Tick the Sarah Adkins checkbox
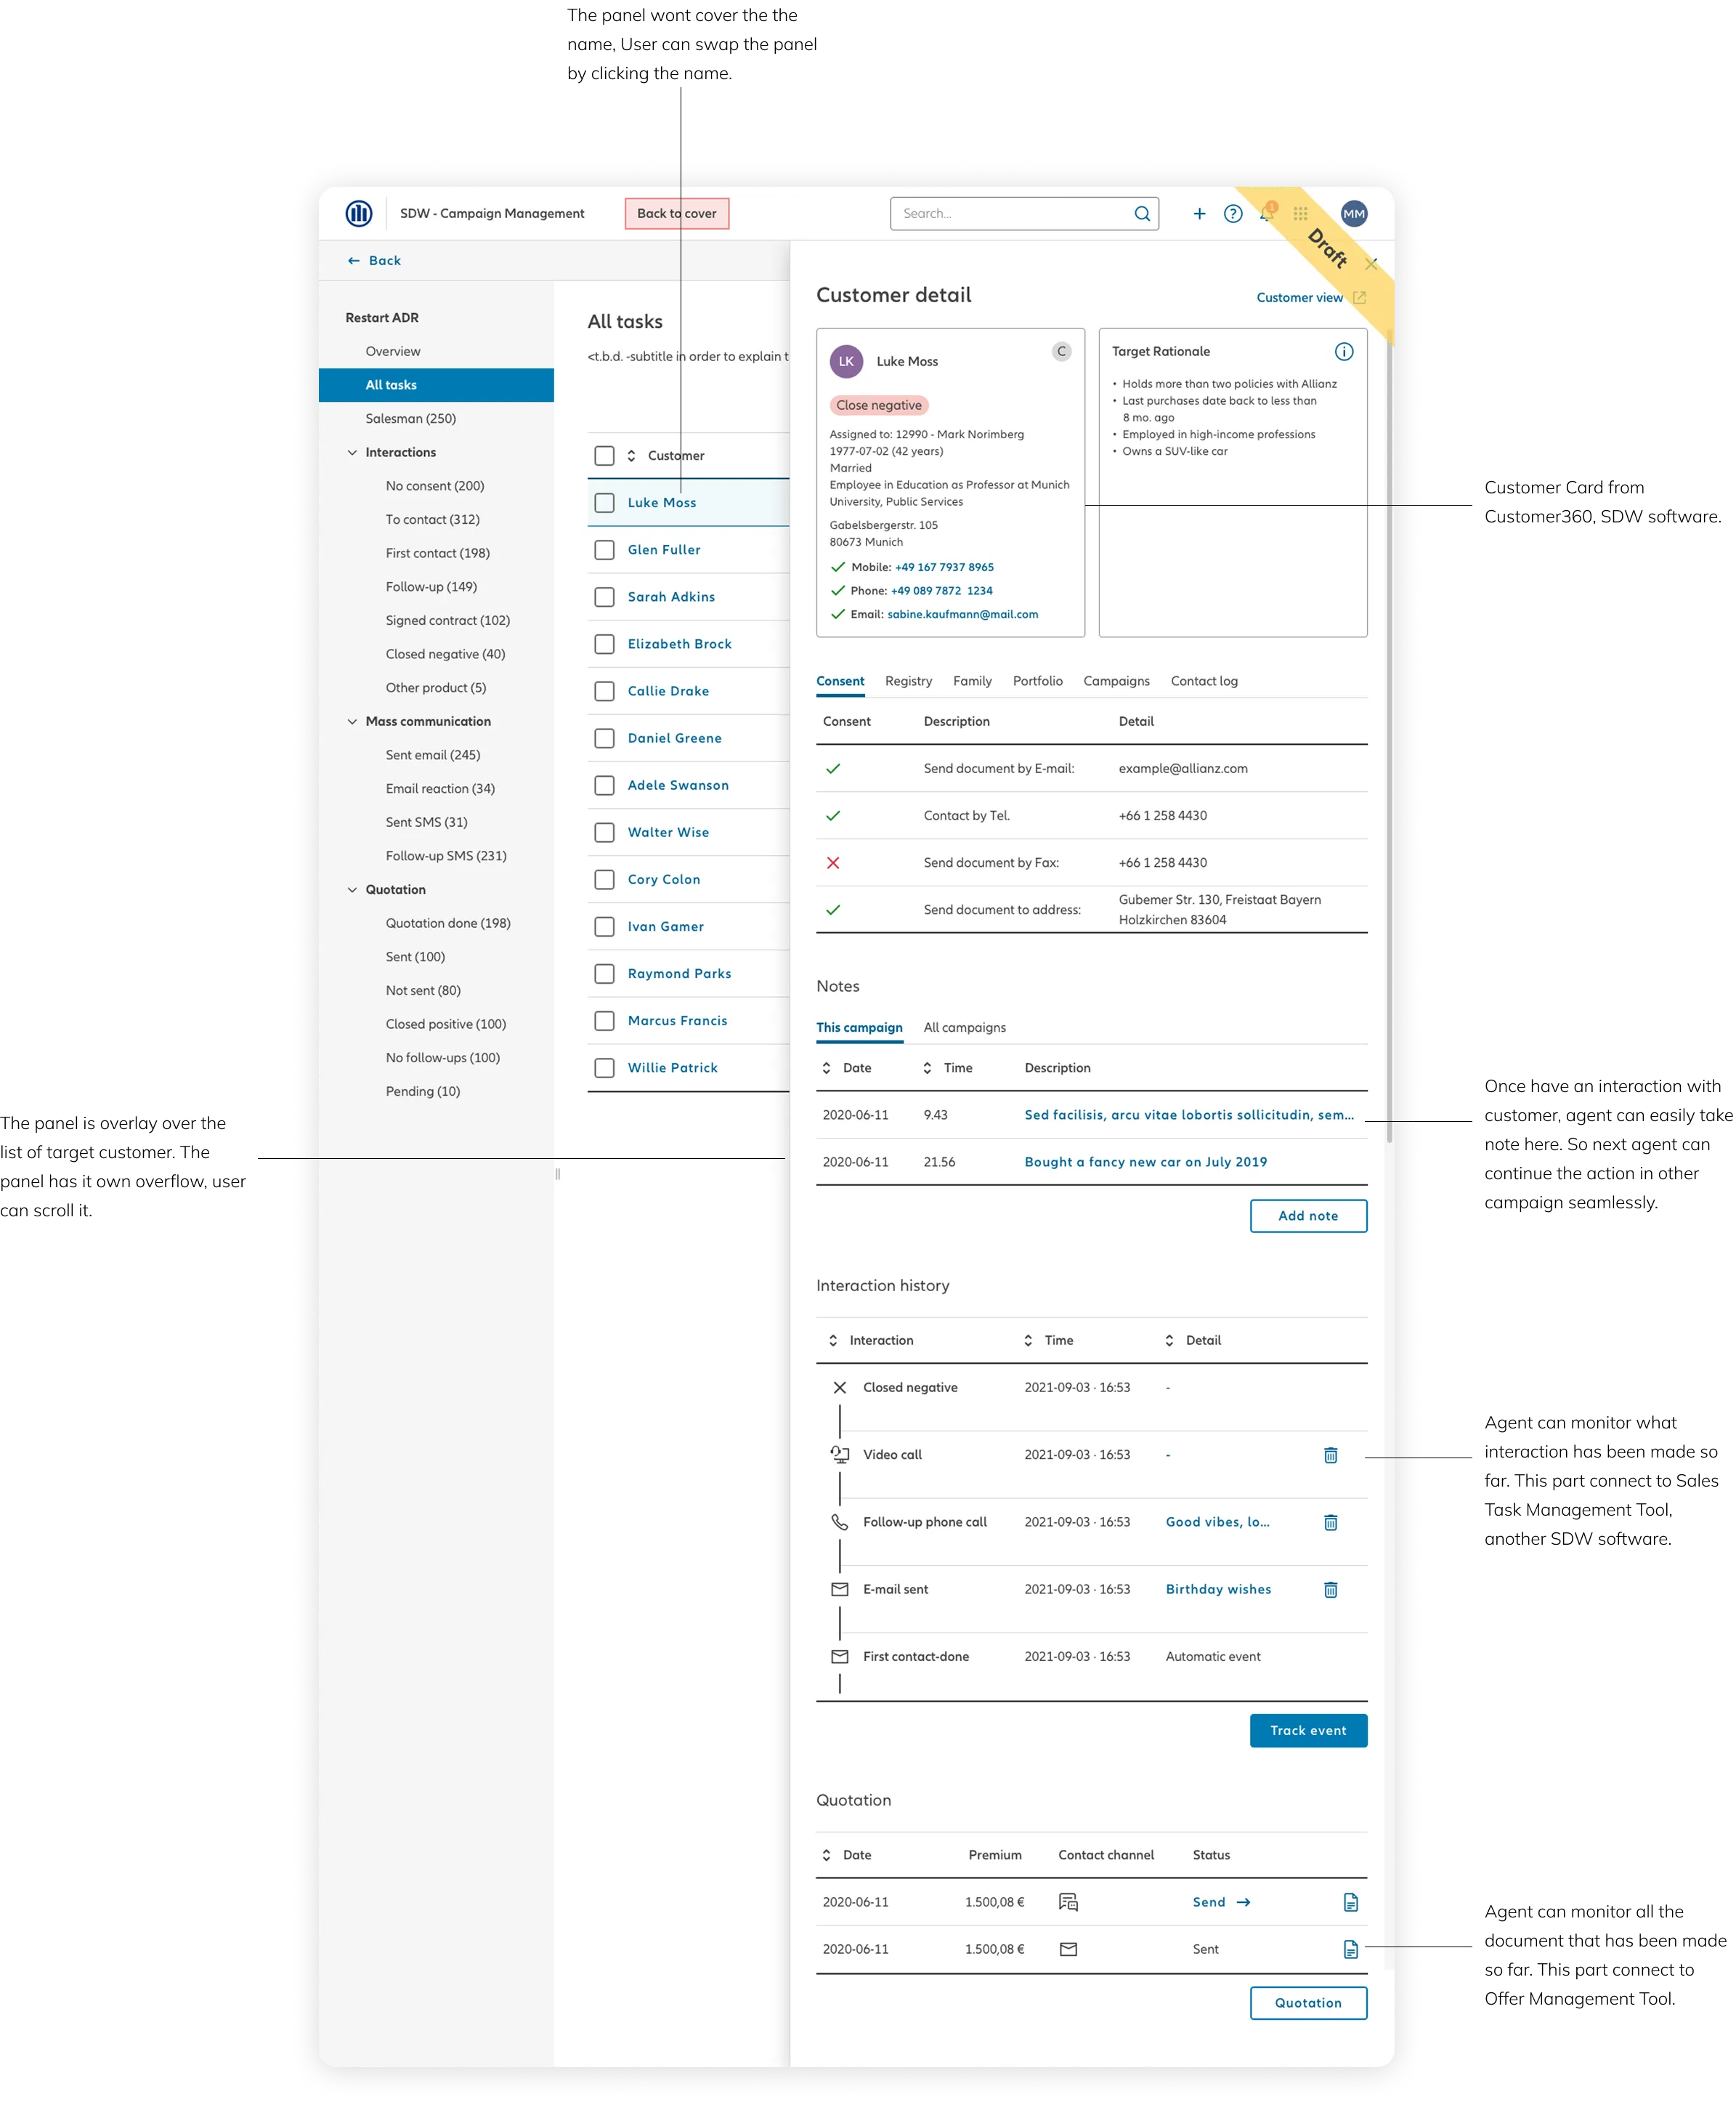 pos(604,597)
